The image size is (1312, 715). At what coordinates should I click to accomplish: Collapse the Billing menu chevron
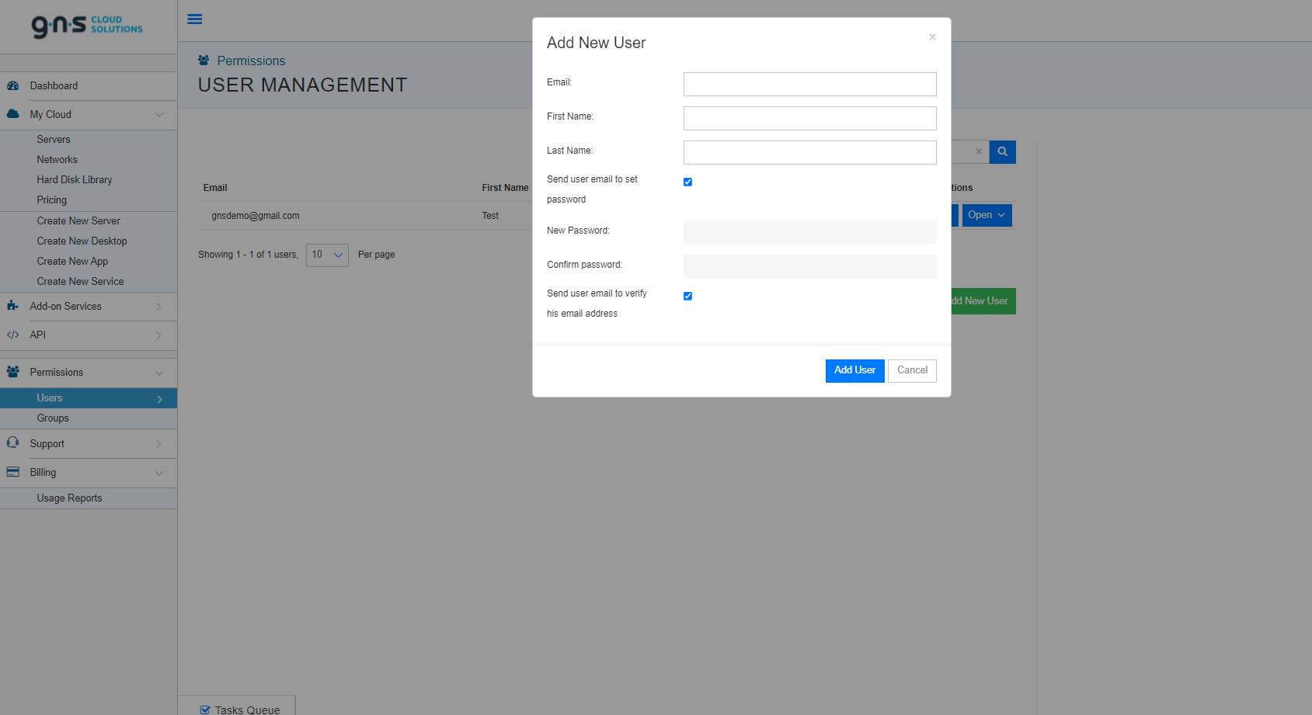tap(159, 473)
